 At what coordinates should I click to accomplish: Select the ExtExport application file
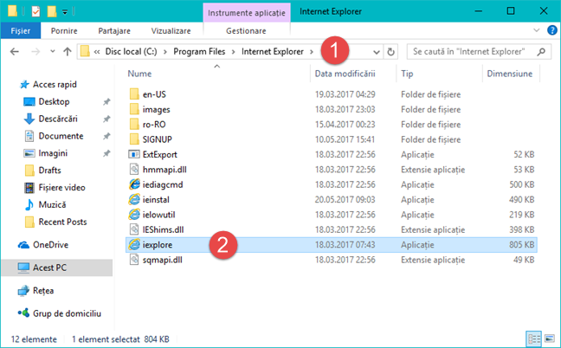[x=160, y=154]
